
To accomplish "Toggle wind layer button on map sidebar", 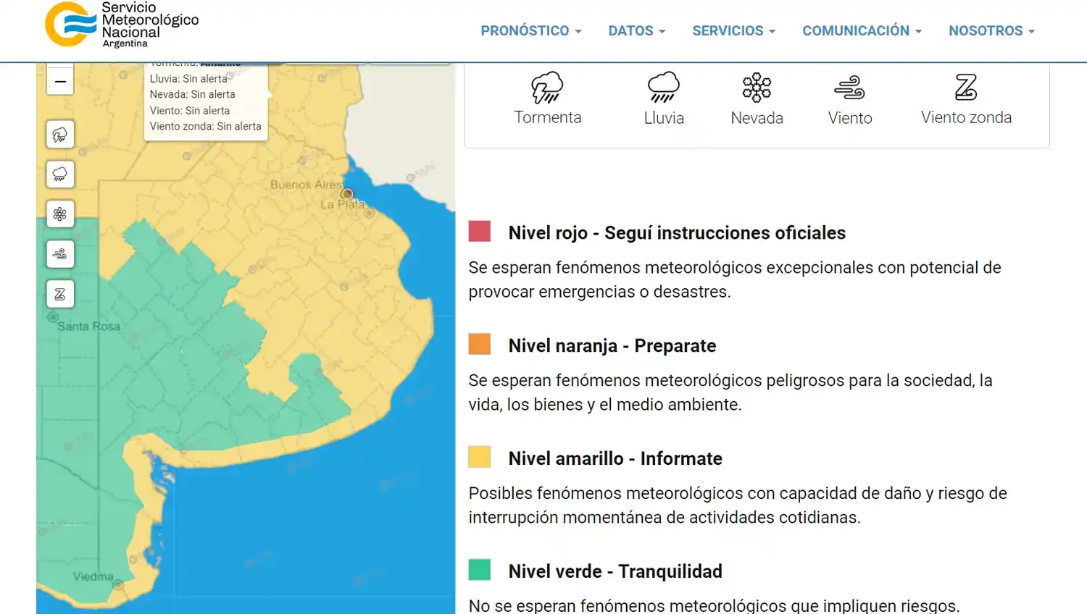I will (60, 254).
